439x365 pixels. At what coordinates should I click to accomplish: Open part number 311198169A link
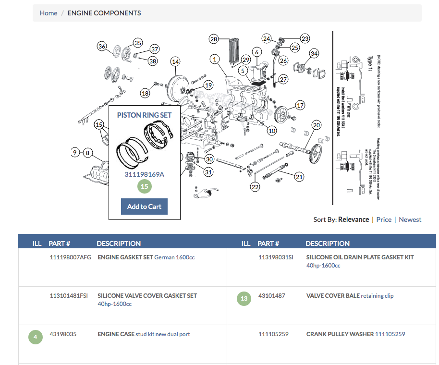coord(144,174)
